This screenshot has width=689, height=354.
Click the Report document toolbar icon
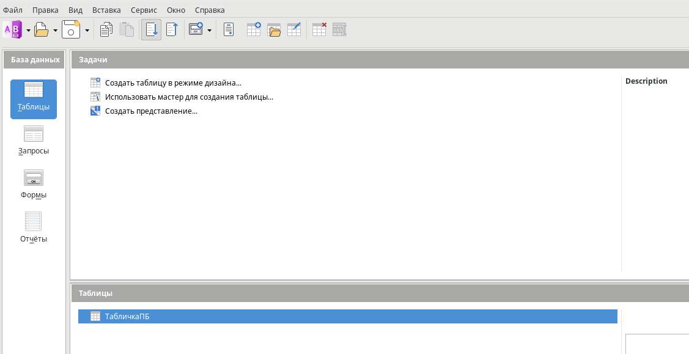pos(229,30)
